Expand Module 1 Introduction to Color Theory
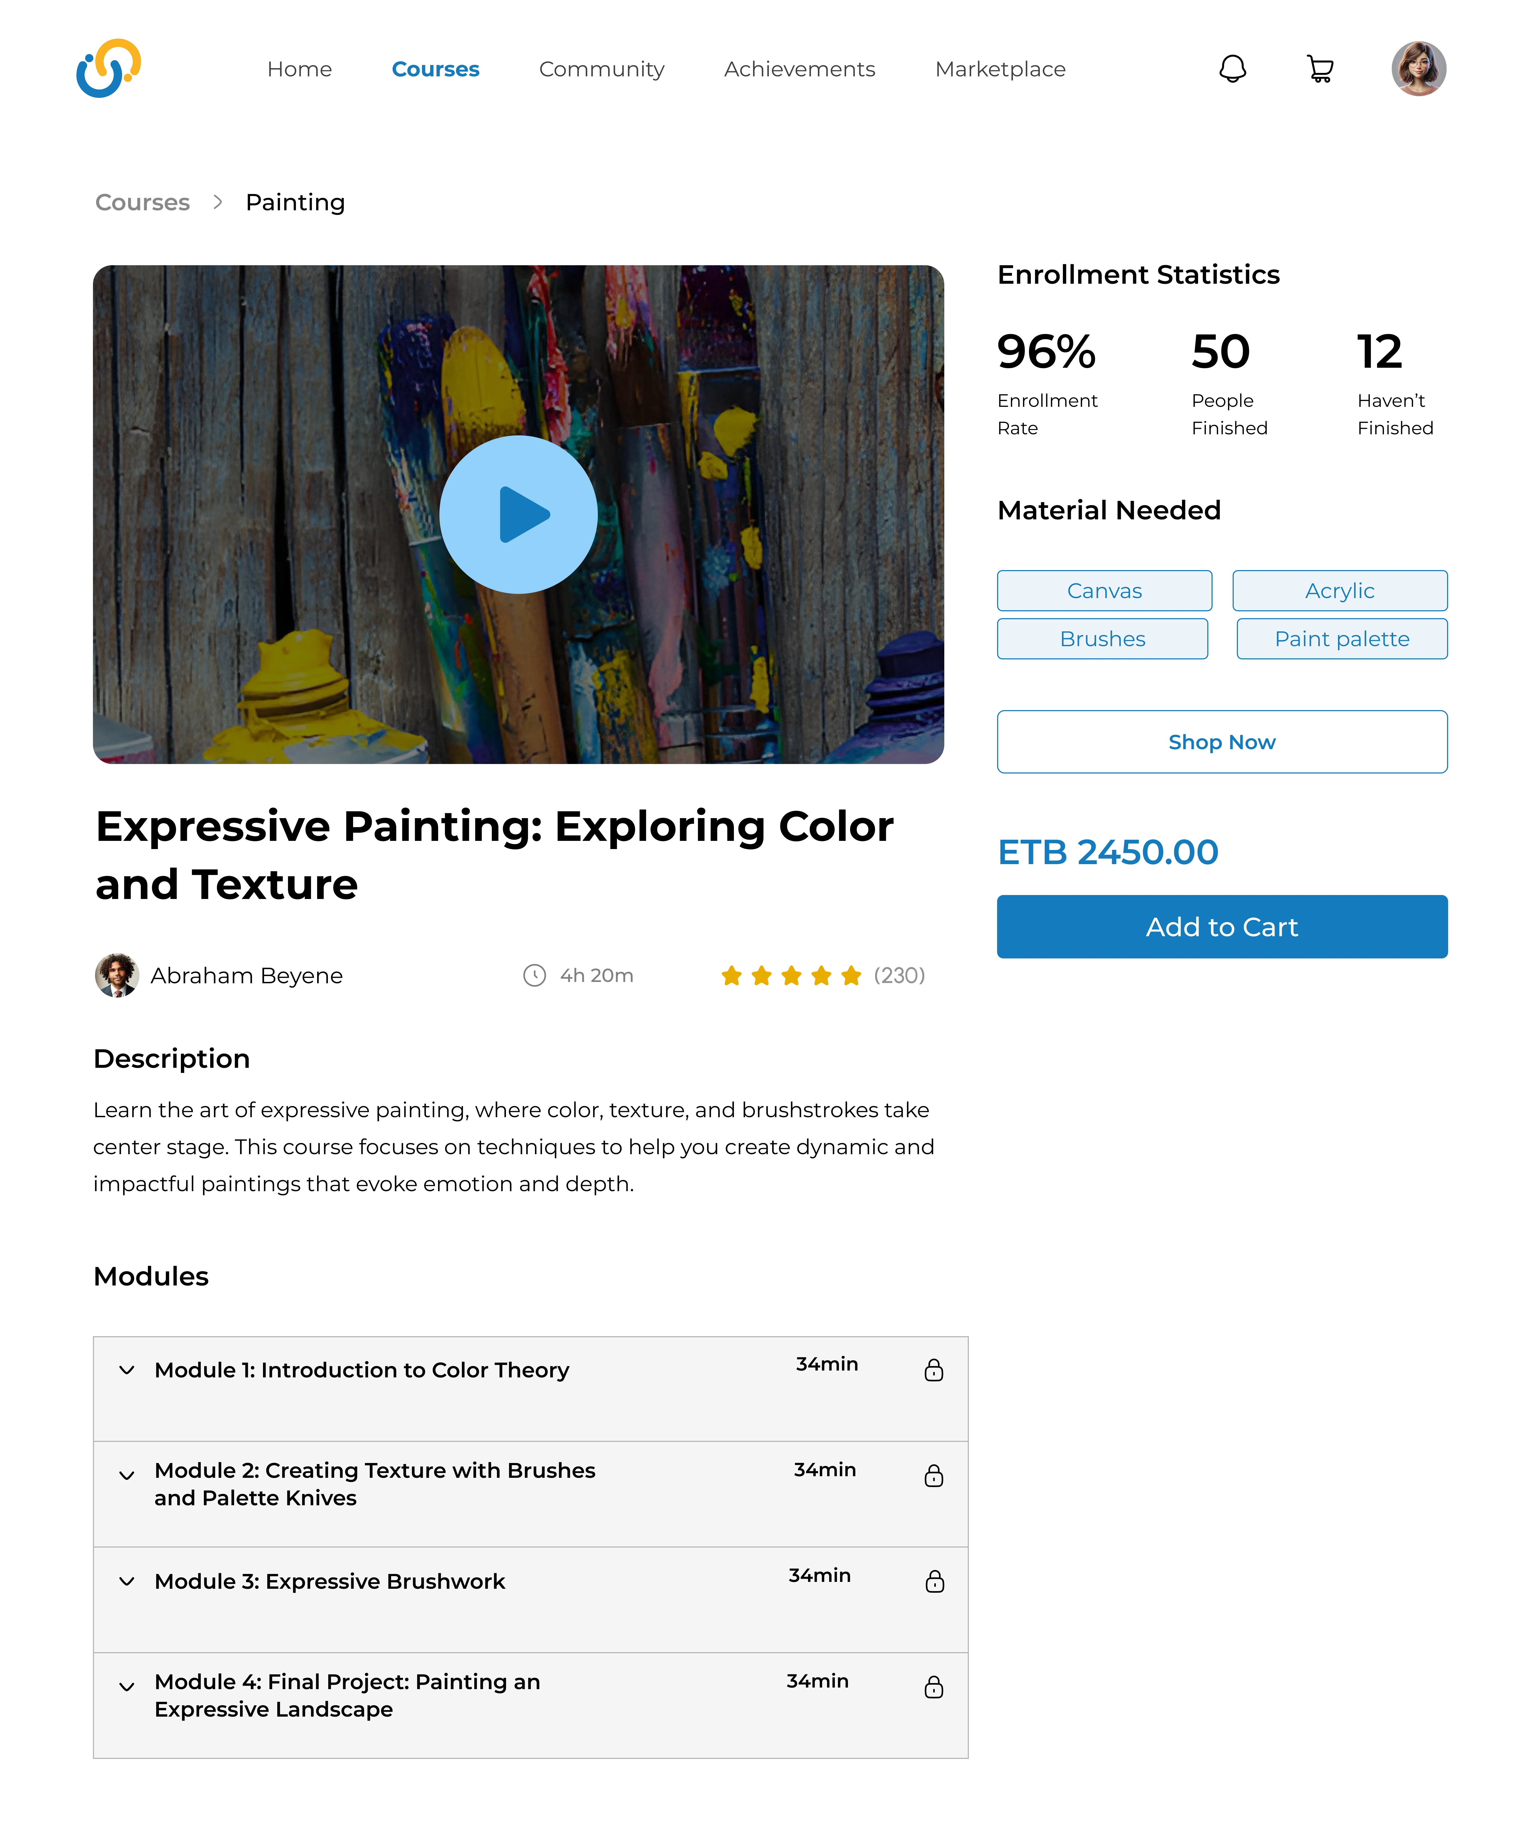 tap(127, 1370)
